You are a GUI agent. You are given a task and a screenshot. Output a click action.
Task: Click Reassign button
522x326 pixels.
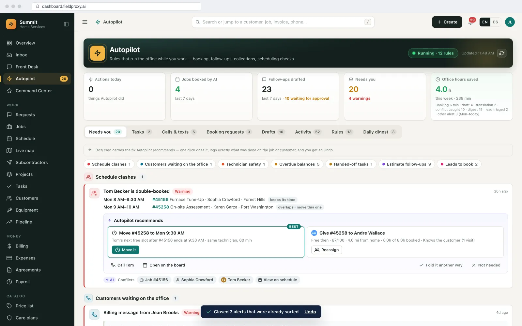tap(327, 250)
